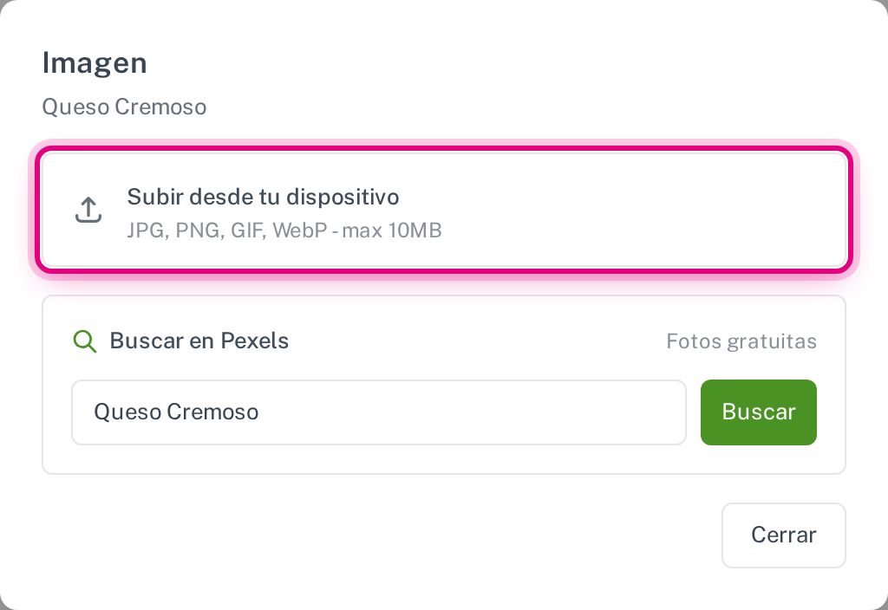888x610 pixels.
Task: Click after the Queso Cremoso text in the search box
Action: coord(470,412)
